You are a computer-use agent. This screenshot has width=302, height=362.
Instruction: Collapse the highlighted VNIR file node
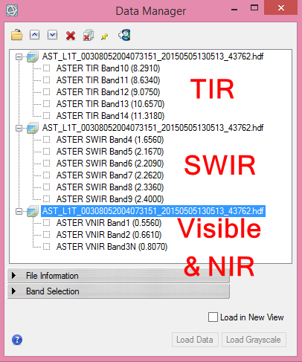(19, 211)
